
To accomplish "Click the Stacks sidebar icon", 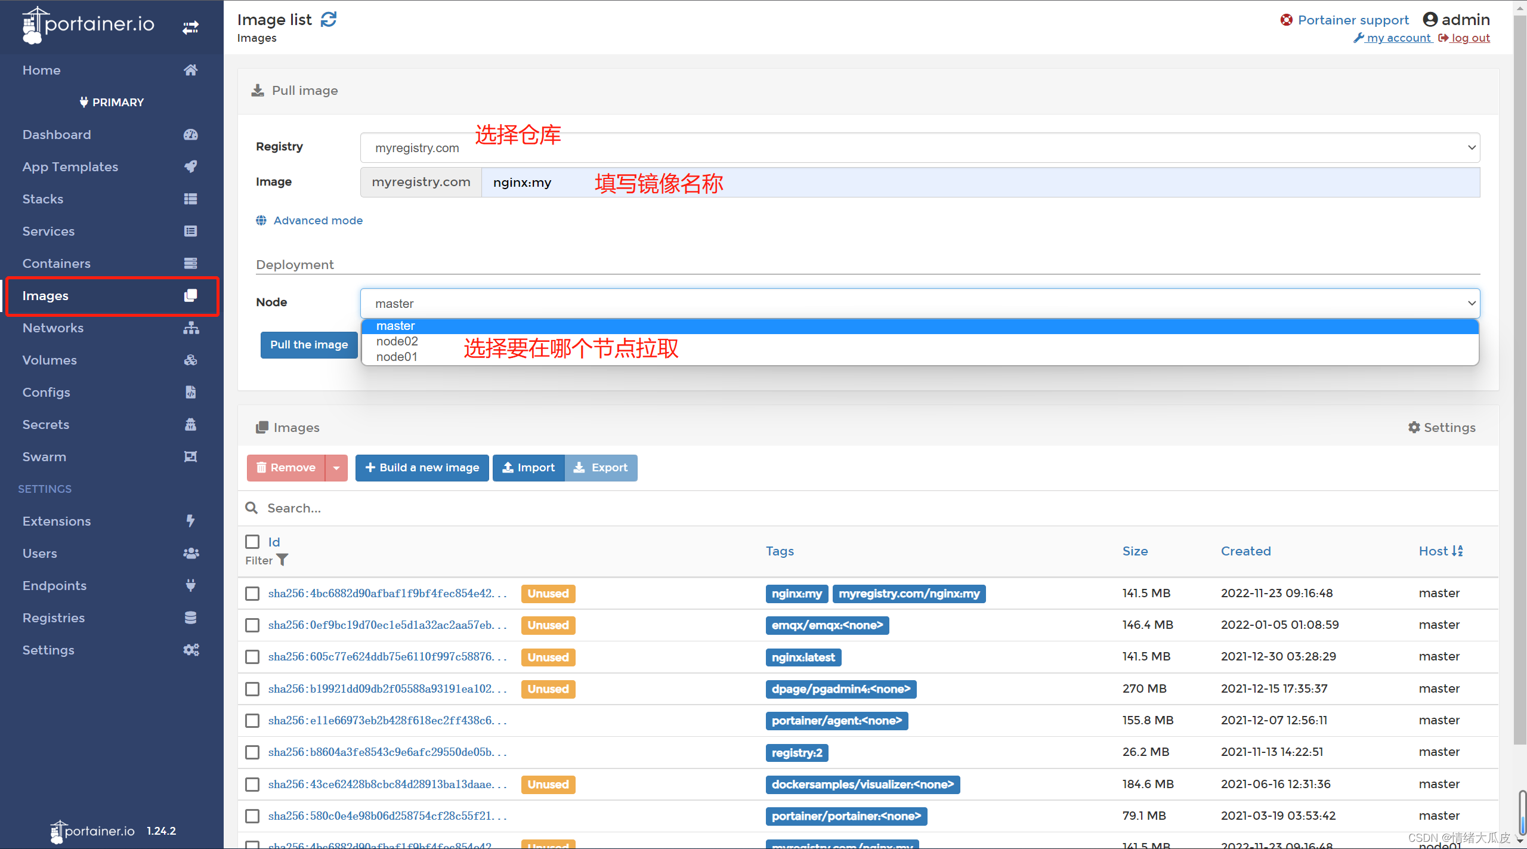I will coord(190,197).
